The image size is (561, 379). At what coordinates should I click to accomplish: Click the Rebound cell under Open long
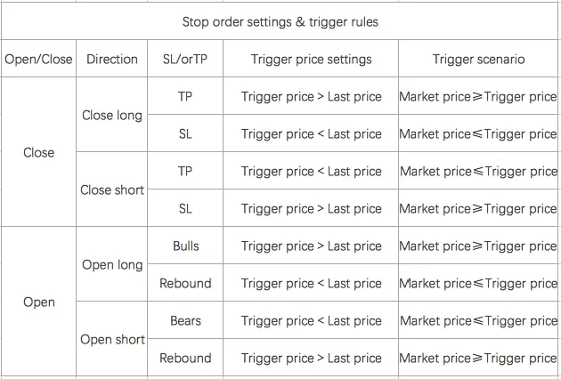(x=185, y=284)
